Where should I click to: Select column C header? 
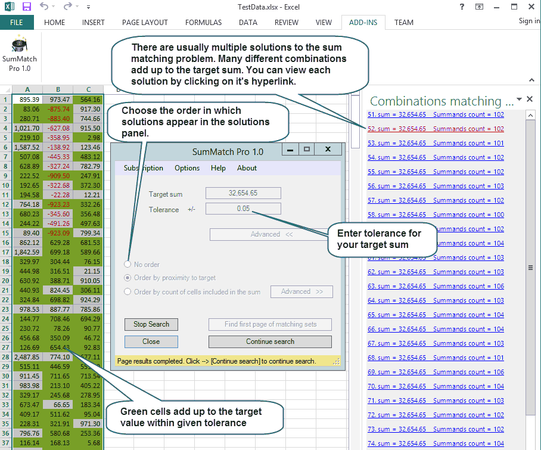88,89
